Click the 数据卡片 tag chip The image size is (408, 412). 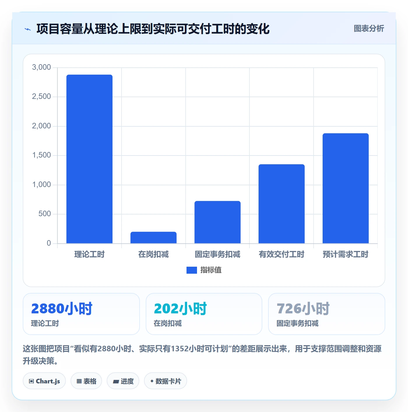click(x=166, y=381)
